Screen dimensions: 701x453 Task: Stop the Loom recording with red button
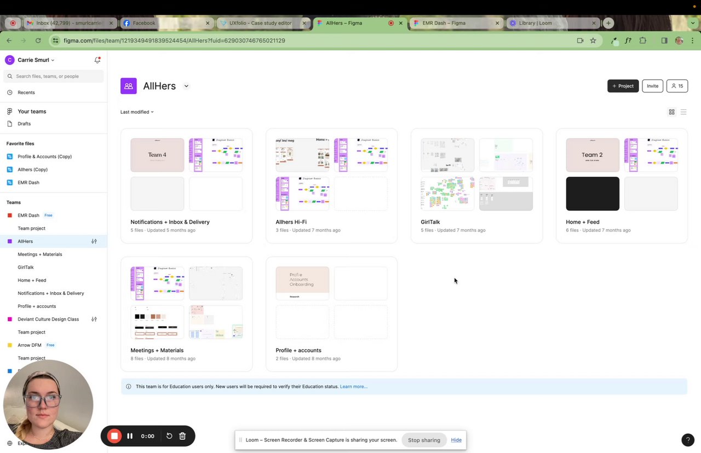[x=114, y=436]
